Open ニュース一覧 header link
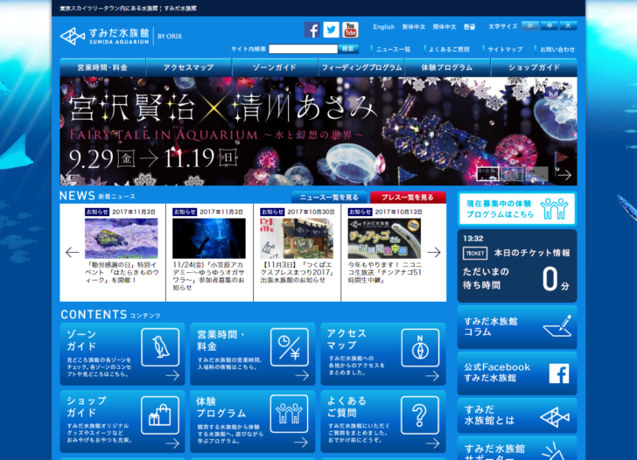 point(393,50)
